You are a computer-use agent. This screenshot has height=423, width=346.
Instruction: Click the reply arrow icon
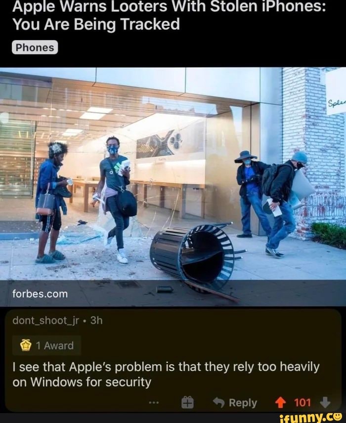[218, 403]
